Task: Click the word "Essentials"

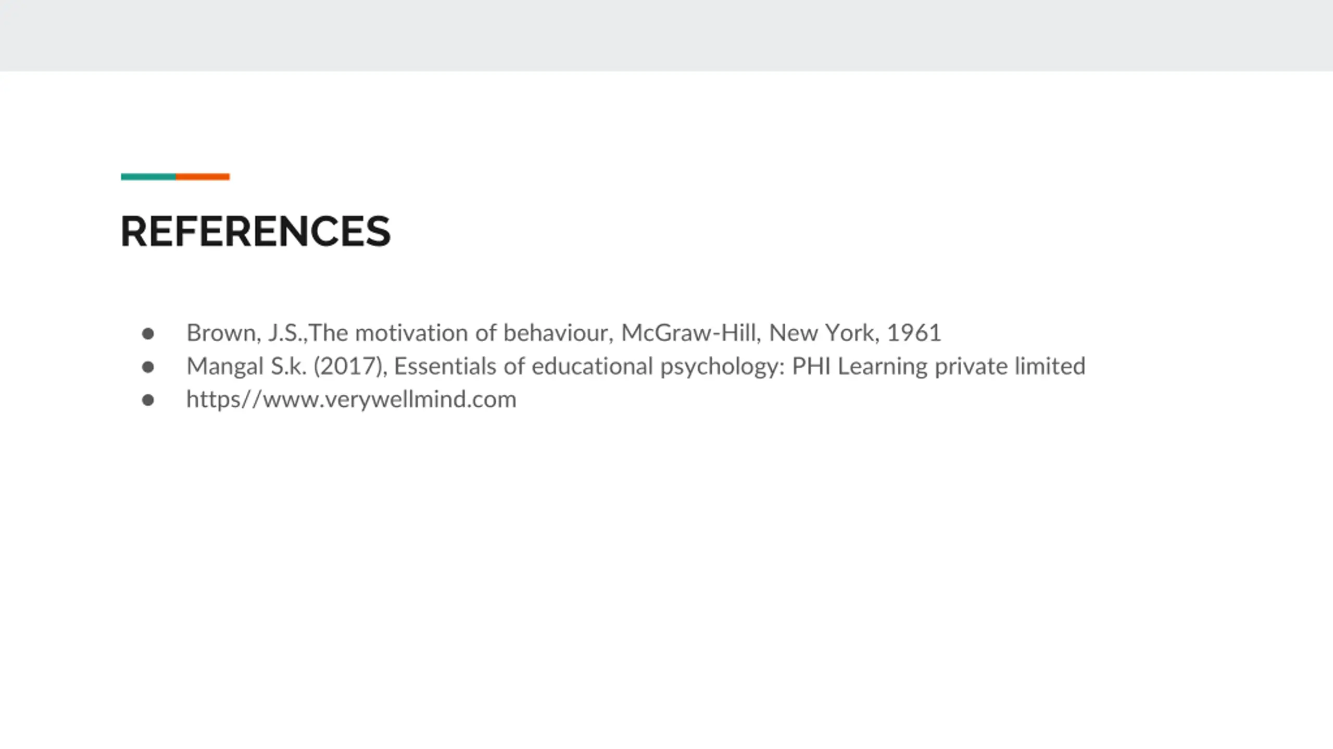Action: pyautogui.click(x=445, y=366)
